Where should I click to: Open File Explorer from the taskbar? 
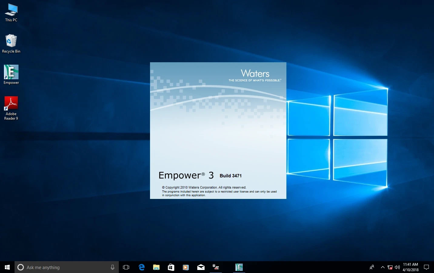point(156,267)
